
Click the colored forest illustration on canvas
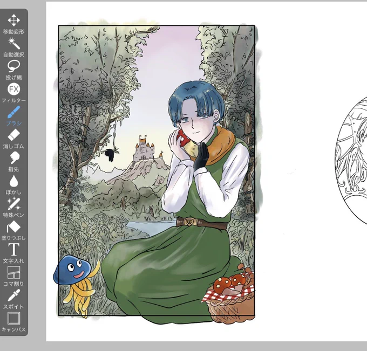(157, 172)
